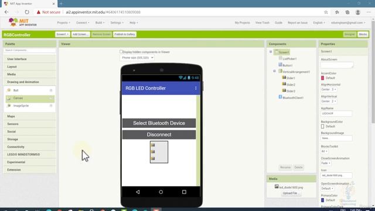Click the Publish to Gallery button

(125, 34)
